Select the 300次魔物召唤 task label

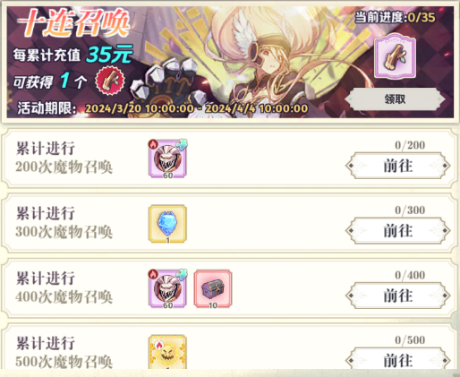[x=64, y=232]
